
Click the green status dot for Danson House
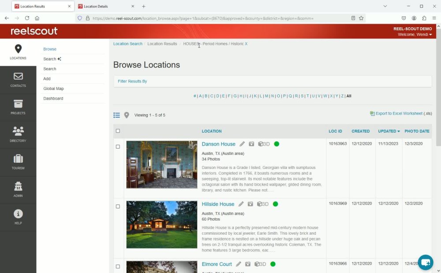tap(277, 144)
